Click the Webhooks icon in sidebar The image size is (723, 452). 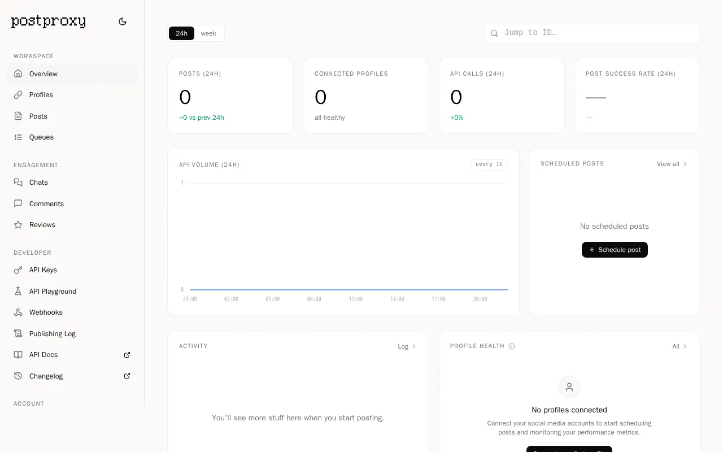tap(18, 312)
